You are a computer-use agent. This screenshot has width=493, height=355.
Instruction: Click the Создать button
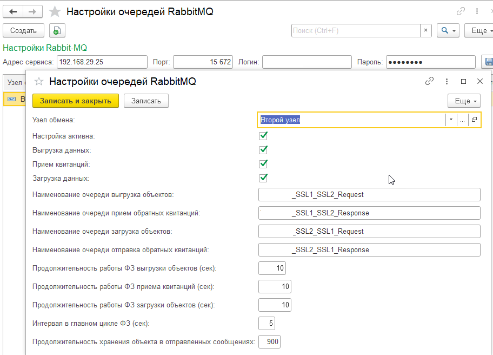click(24, 30)
